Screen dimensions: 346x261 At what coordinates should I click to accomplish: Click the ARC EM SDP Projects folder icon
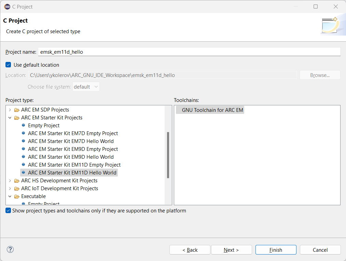click(x=17, y=110)
